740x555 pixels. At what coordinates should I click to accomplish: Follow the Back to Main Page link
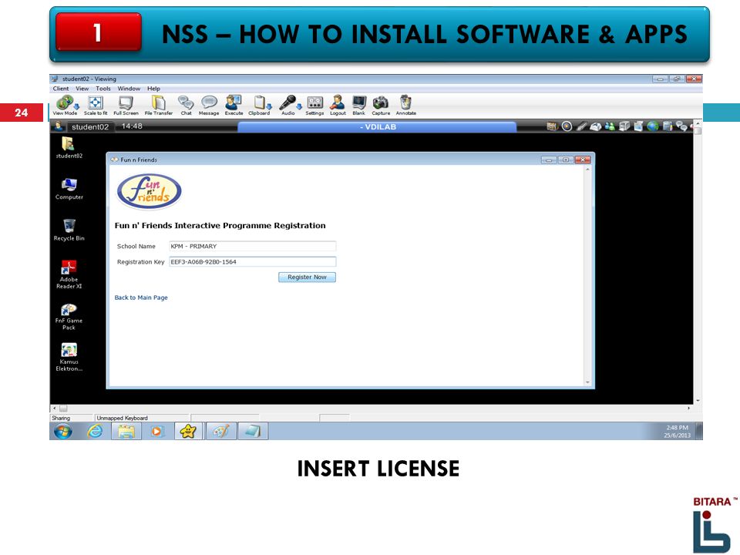(141, 298)
